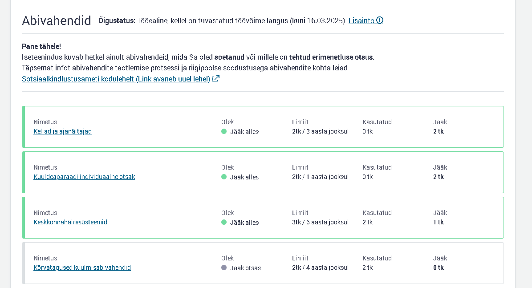Click the 0 tk remaining balance value
532x288 pixels.
(439, 268)
